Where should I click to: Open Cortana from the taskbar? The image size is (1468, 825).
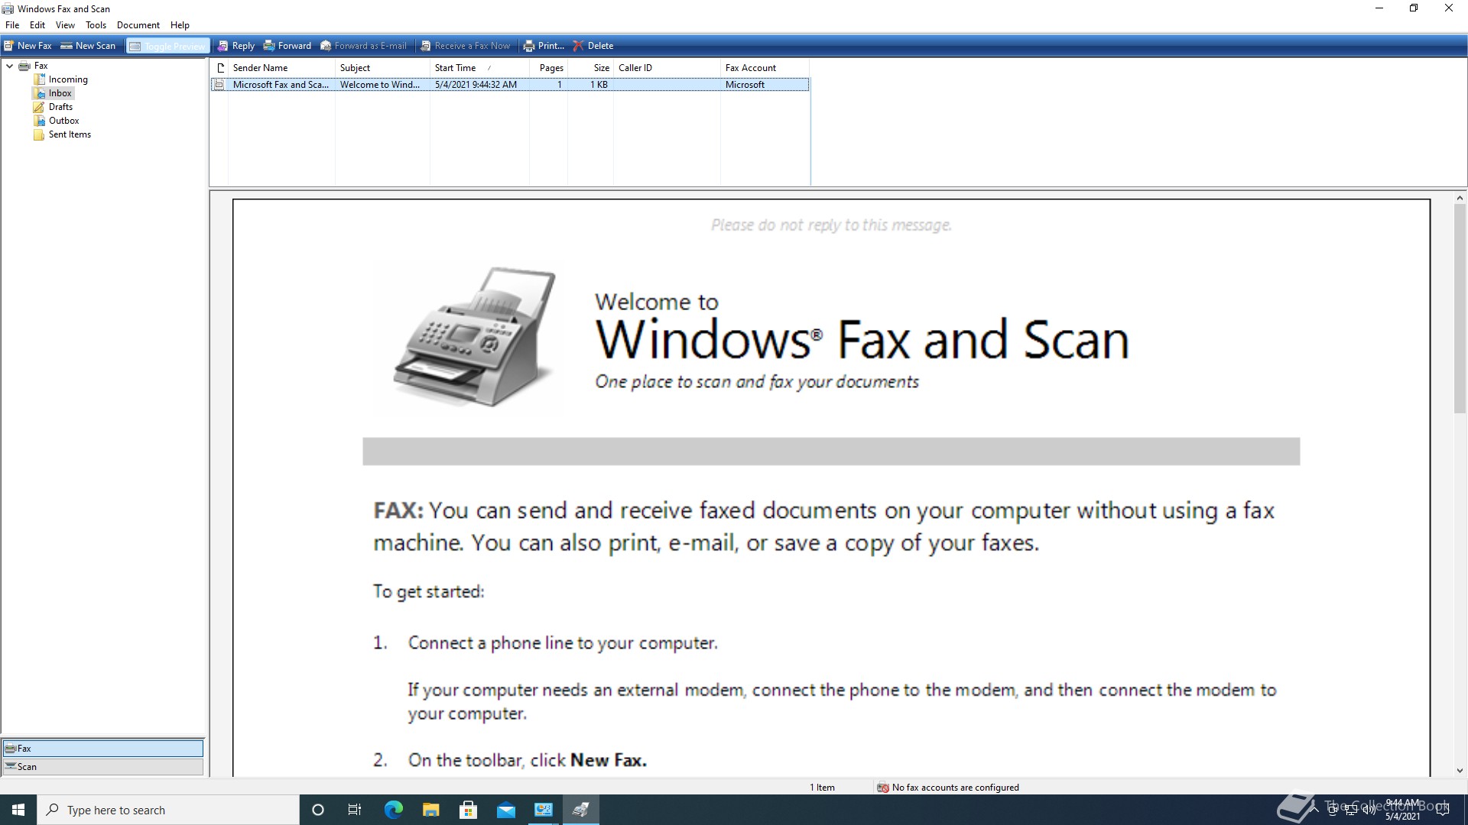[318, 810]
